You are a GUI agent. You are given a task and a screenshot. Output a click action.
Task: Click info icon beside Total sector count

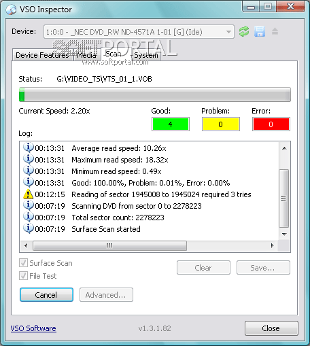[29, 217]
